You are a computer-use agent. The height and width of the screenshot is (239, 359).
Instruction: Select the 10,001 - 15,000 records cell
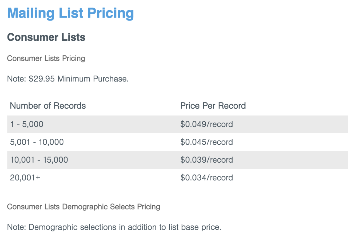coord(39,160)
